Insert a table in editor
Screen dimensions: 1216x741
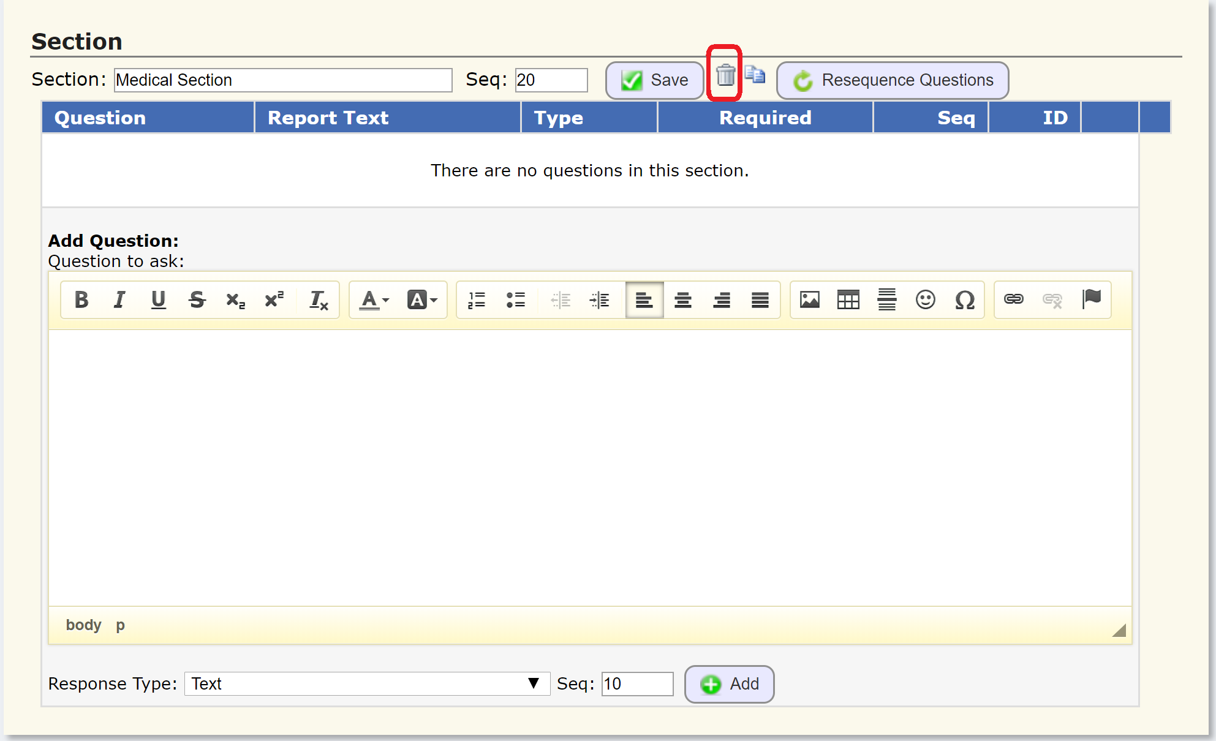[x=848, y=300]
